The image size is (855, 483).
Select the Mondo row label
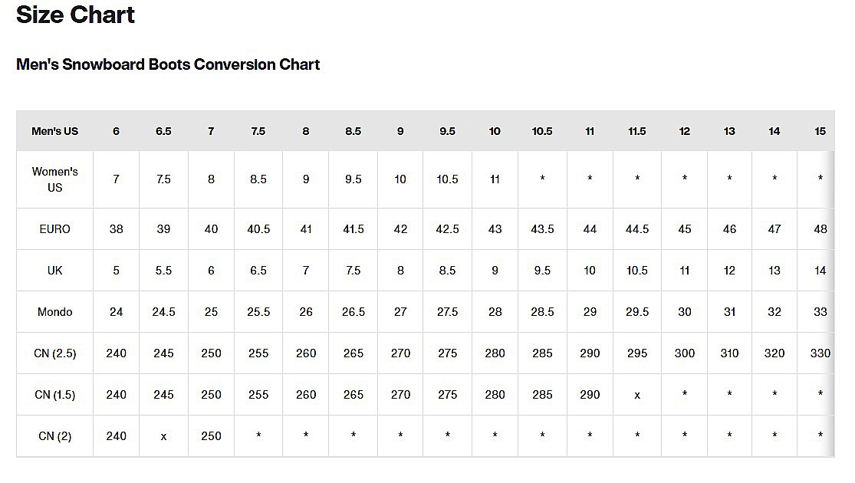[55, 312]
